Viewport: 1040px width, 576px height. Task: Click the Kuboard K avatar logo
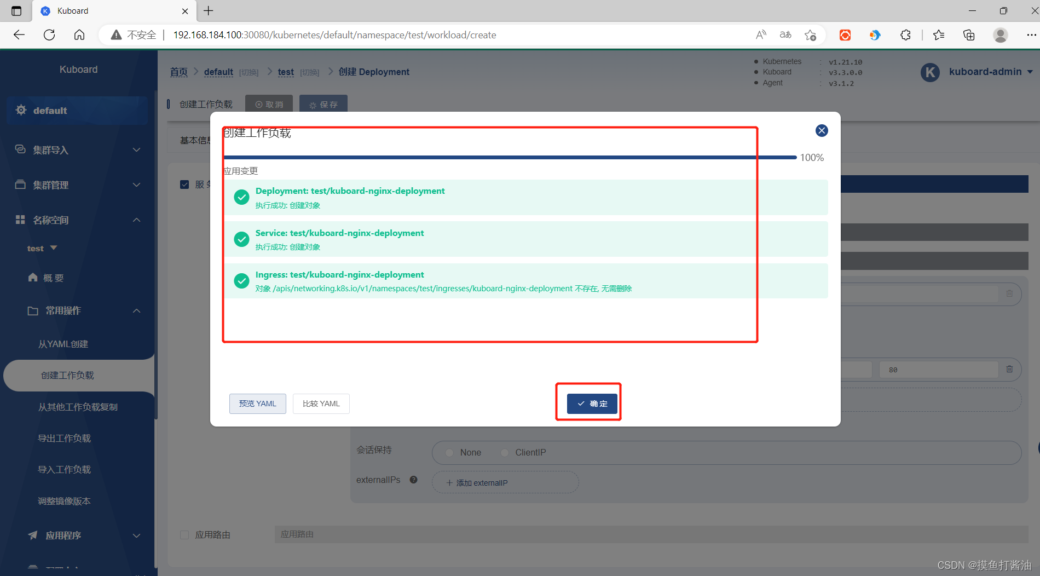click(x=930, y=72)
